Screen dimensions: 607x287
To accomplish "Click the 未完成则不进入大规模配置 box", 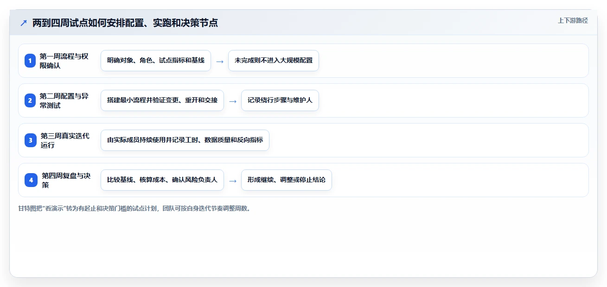I will click(274, 61).
